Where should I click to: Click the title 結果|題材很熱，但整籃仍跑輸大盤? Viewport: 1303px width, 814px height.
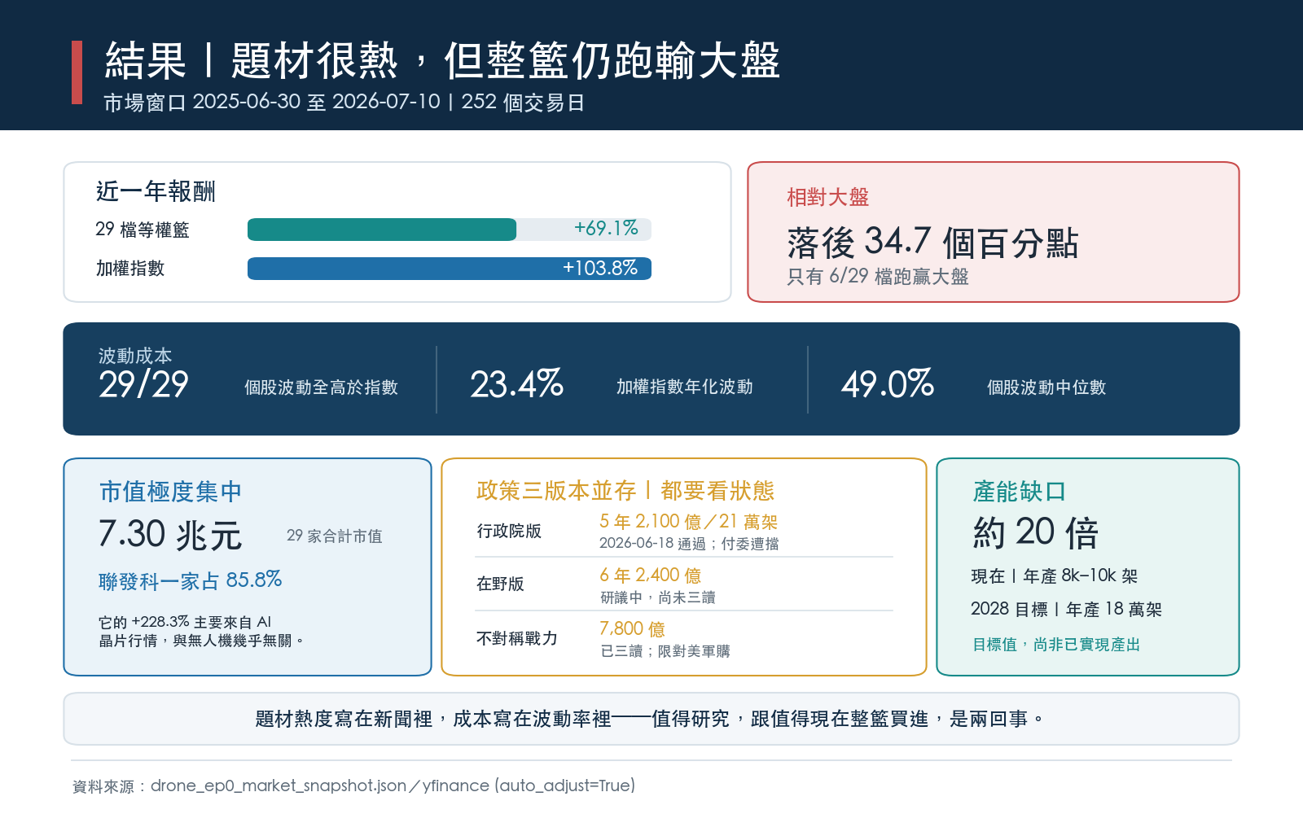(443, 61)
